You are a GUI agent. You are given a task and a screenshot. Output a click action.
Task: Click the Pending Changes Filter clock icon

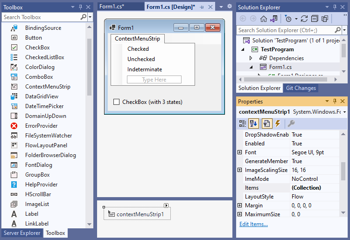[288, 19]
